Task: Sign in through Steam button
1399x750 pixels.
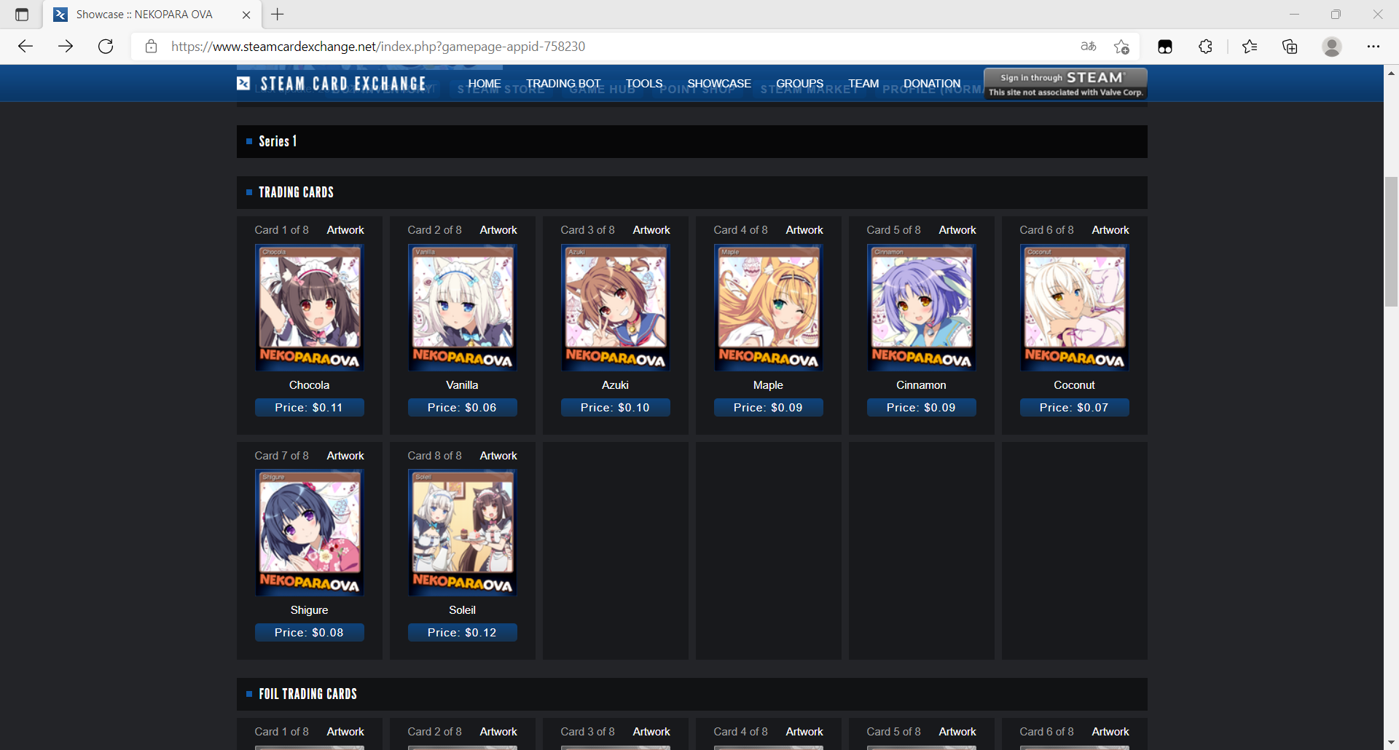Action: pos(1065,84)
